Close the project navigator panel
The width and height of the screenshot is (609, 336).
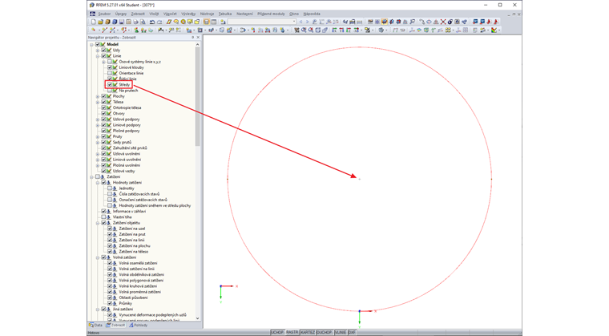click(x=198, y=38)
